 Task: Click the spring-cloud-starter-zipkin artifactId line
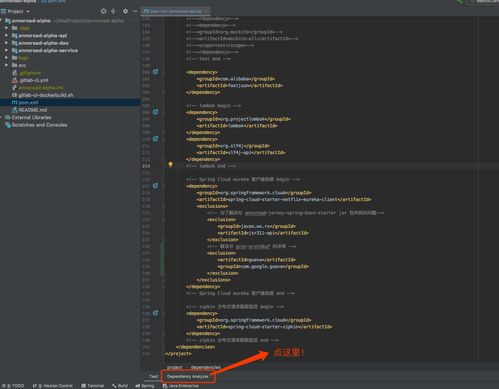click(x=264, y=327)
